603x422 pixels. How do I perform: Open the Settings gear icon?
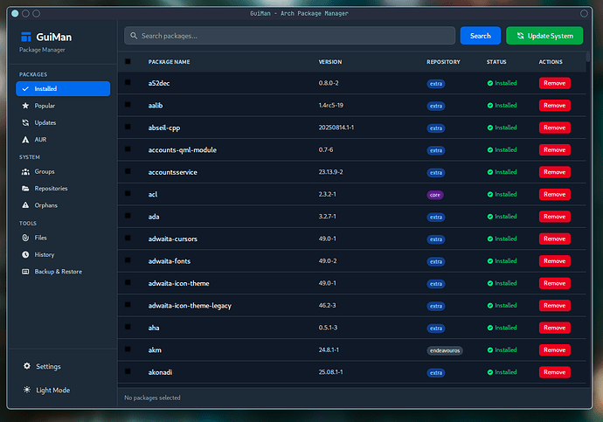click(x=27, y=366)
